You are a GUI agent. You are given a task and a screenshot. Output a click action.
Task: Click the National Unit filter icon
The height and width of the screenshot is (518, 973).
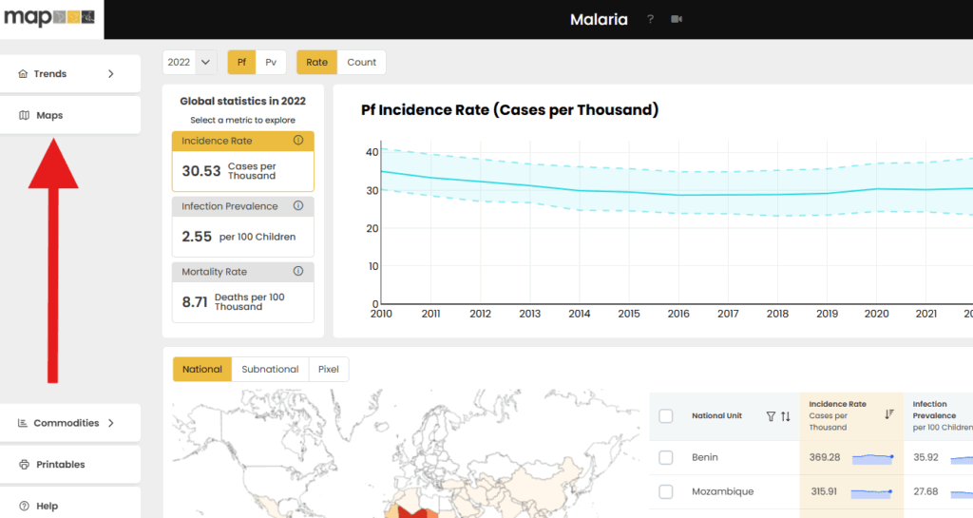[771, 416]
